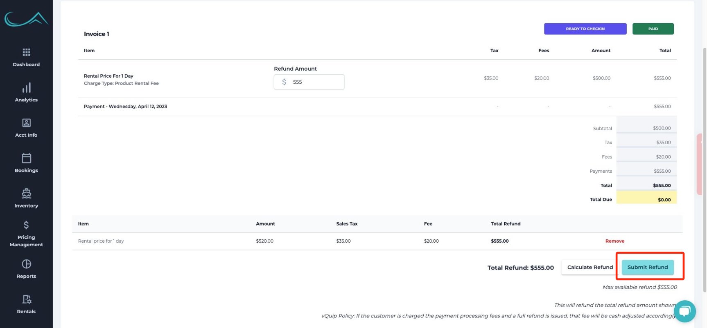Open Acct Info profile icon
The height and width of the screenshot is (328, 707).
pos(26,123)
